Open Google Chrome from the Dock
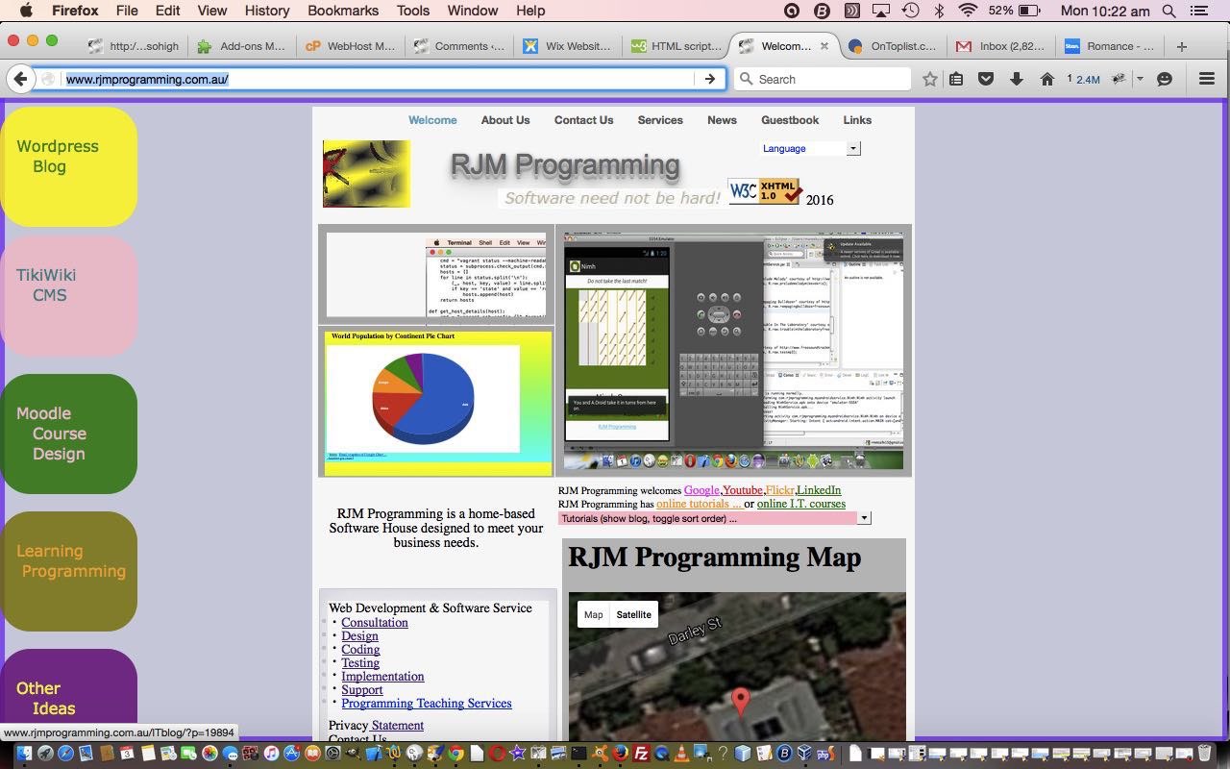 [x=455, y=755]
